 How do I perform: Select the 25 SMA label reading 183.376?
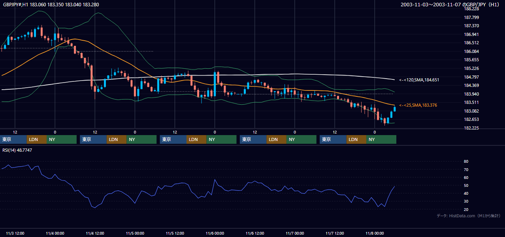[x=418, y=105]
